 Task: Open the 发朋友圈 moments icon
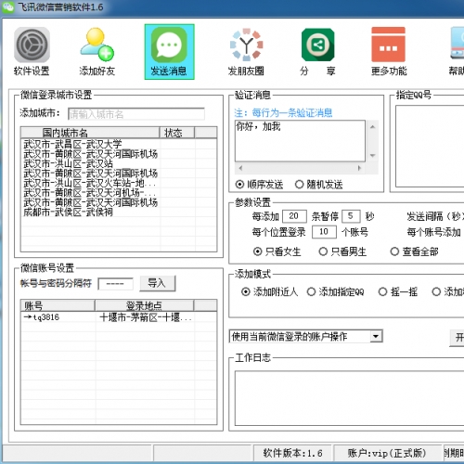coord(246,52)
